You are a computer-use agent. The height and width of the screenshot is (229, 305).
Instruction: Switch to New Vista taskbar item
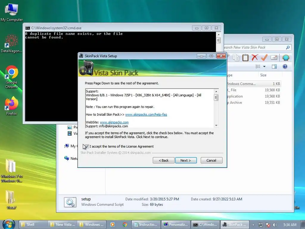pyautogui.click(x=63, y=225)
